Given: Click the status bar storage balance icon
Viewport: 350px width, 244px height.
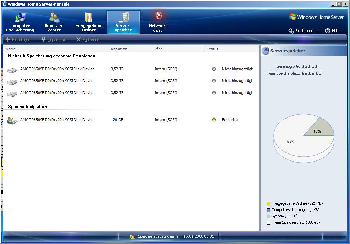Looking at the screenshot, I should click(x=132, y=237).
